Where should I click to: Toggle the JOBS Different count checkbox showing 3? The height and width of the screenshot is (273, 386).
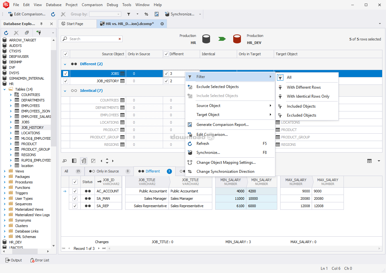pyautogui.click(x=166, y=74)
